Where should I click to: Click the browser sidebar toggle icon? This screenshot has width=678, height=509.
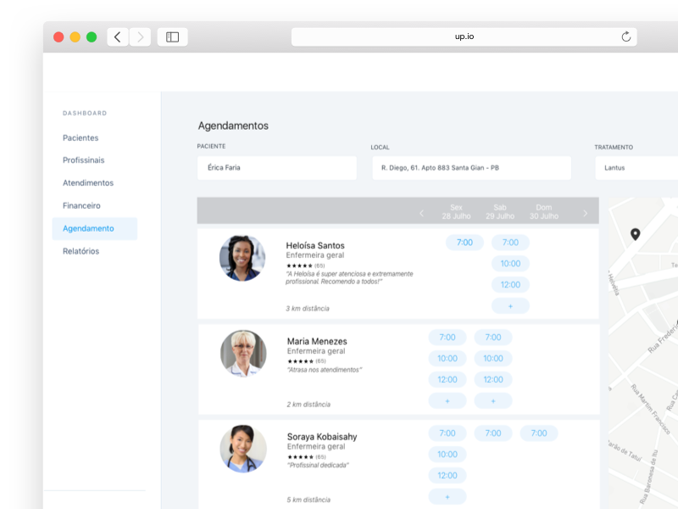(x=172, y=36)
